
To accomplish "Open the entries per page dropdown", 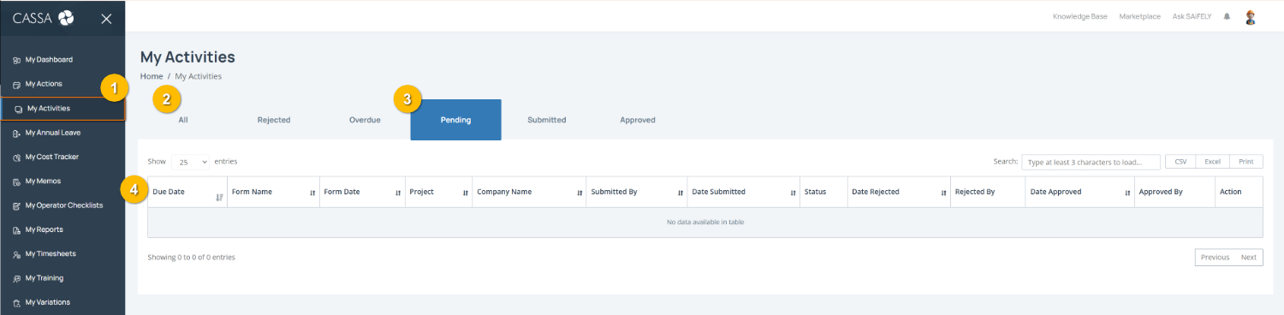I will (x=191, y=162).
